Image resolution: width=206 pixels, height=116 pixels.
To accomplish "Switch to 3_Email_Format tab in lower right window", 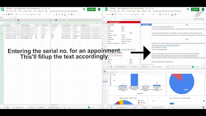I will [158, 107].
